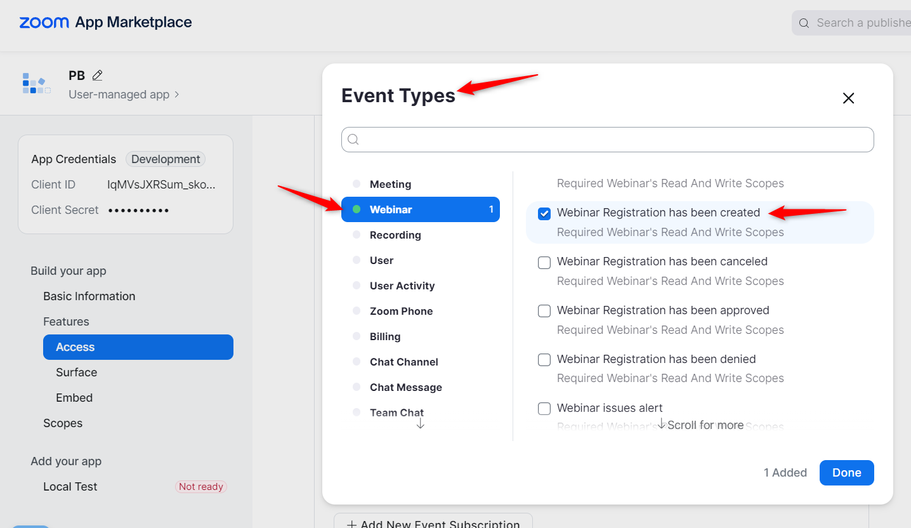This screenshot has width=911, height=528.
Task: Open the Surface page in sidebar
Action: [76, 373]
